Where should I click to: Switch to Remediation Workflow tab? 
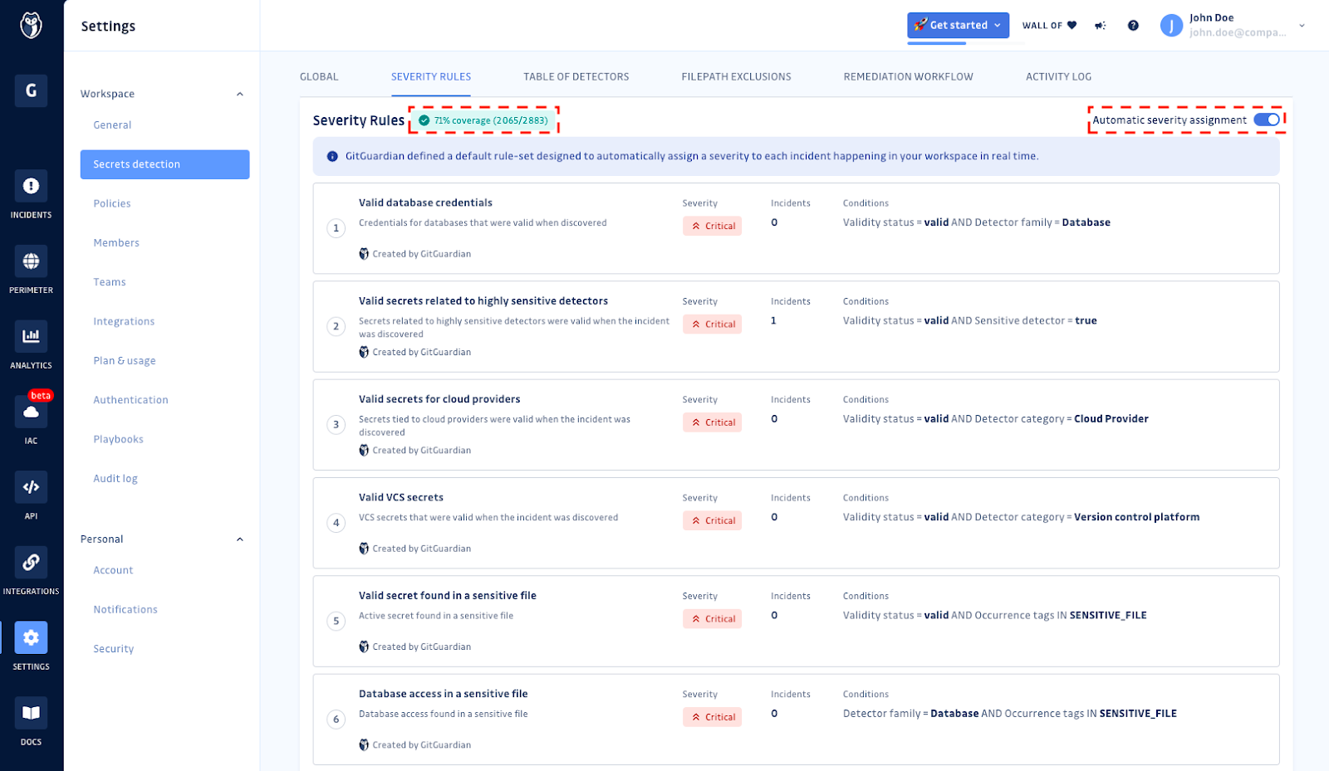click(x=908, y=76)
